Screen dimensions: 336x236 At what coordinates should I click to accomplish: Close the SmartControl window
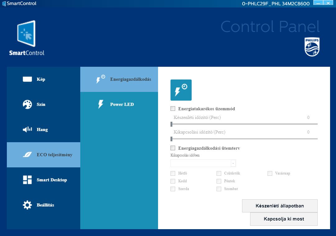point(328,3)
